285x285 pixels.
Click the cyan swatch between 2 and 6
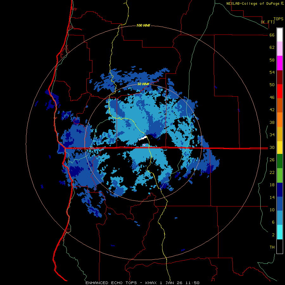(x=280, y=232)
